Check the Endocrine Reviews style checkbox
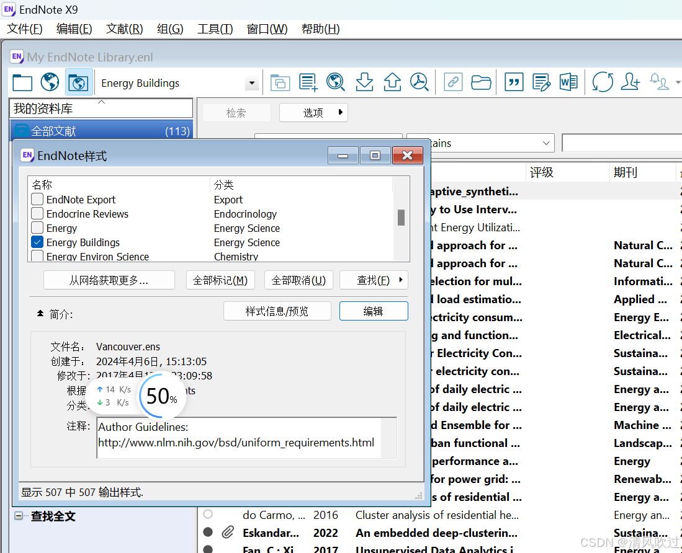 pos(37,214)
